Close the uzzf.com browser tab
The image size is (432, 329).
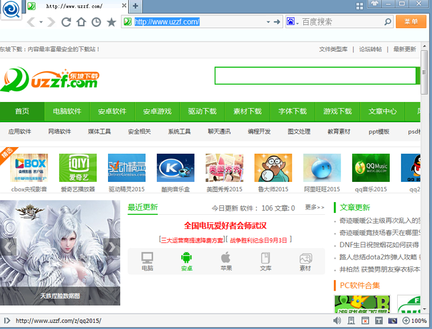[124, 5]
